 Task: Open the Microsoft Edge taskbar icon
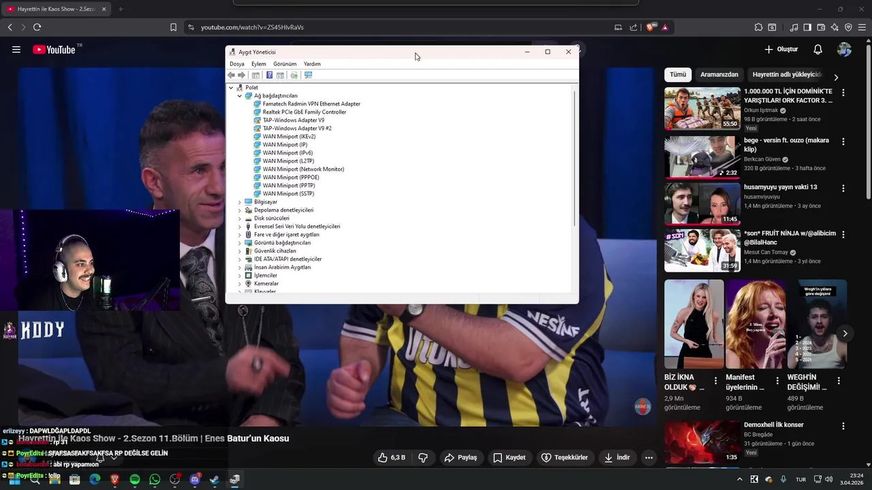point(95,480)
